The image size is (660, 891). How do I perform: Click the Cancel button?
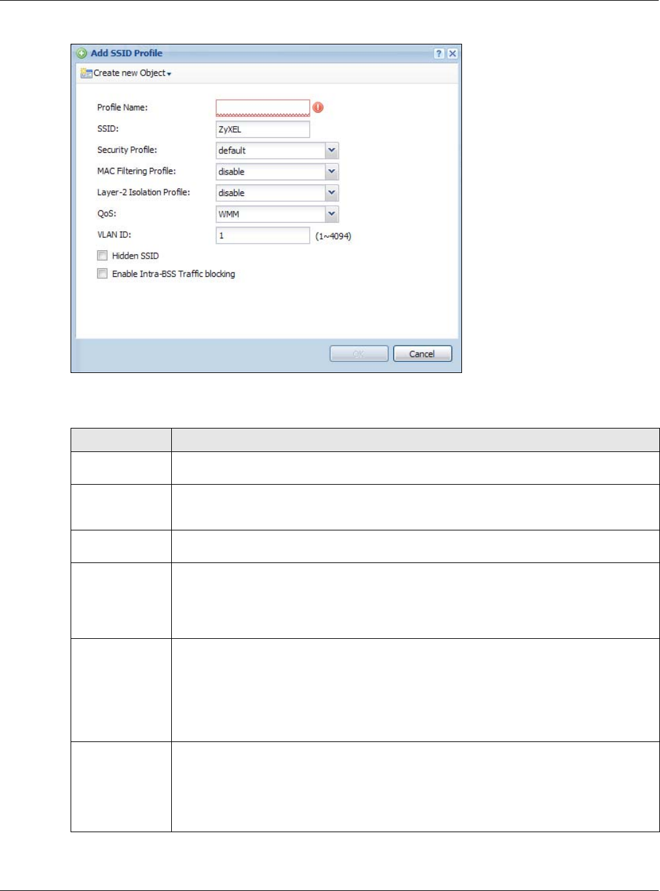click(x=422, y=353)
